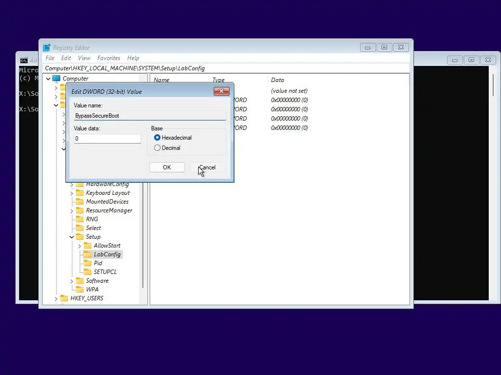501x375 pixels.
Task: Open the Help menu
Action: [x=133, y=58]
